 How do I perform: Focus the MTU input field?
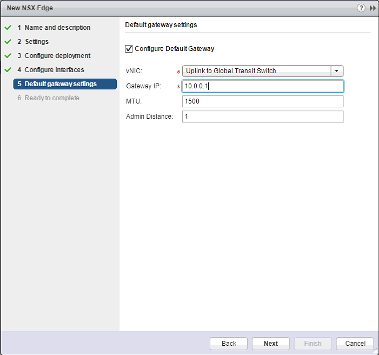(263, 101)
